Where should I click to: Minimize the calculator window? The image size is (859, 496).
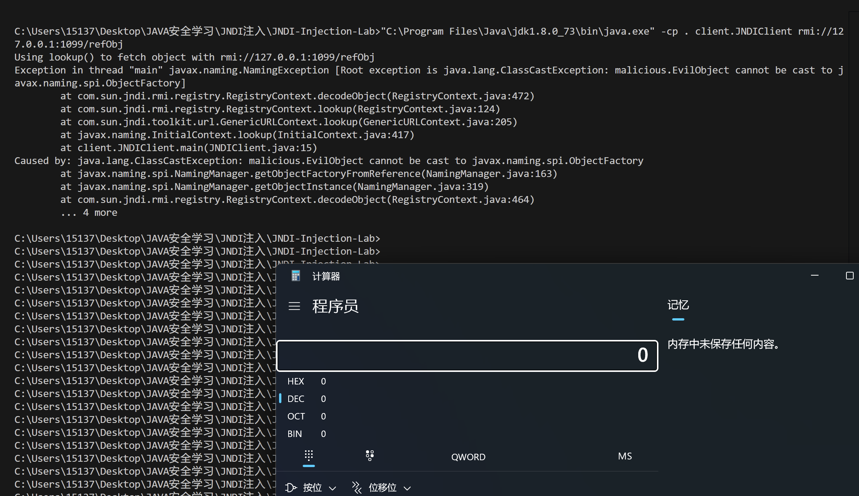click(815, 276)
